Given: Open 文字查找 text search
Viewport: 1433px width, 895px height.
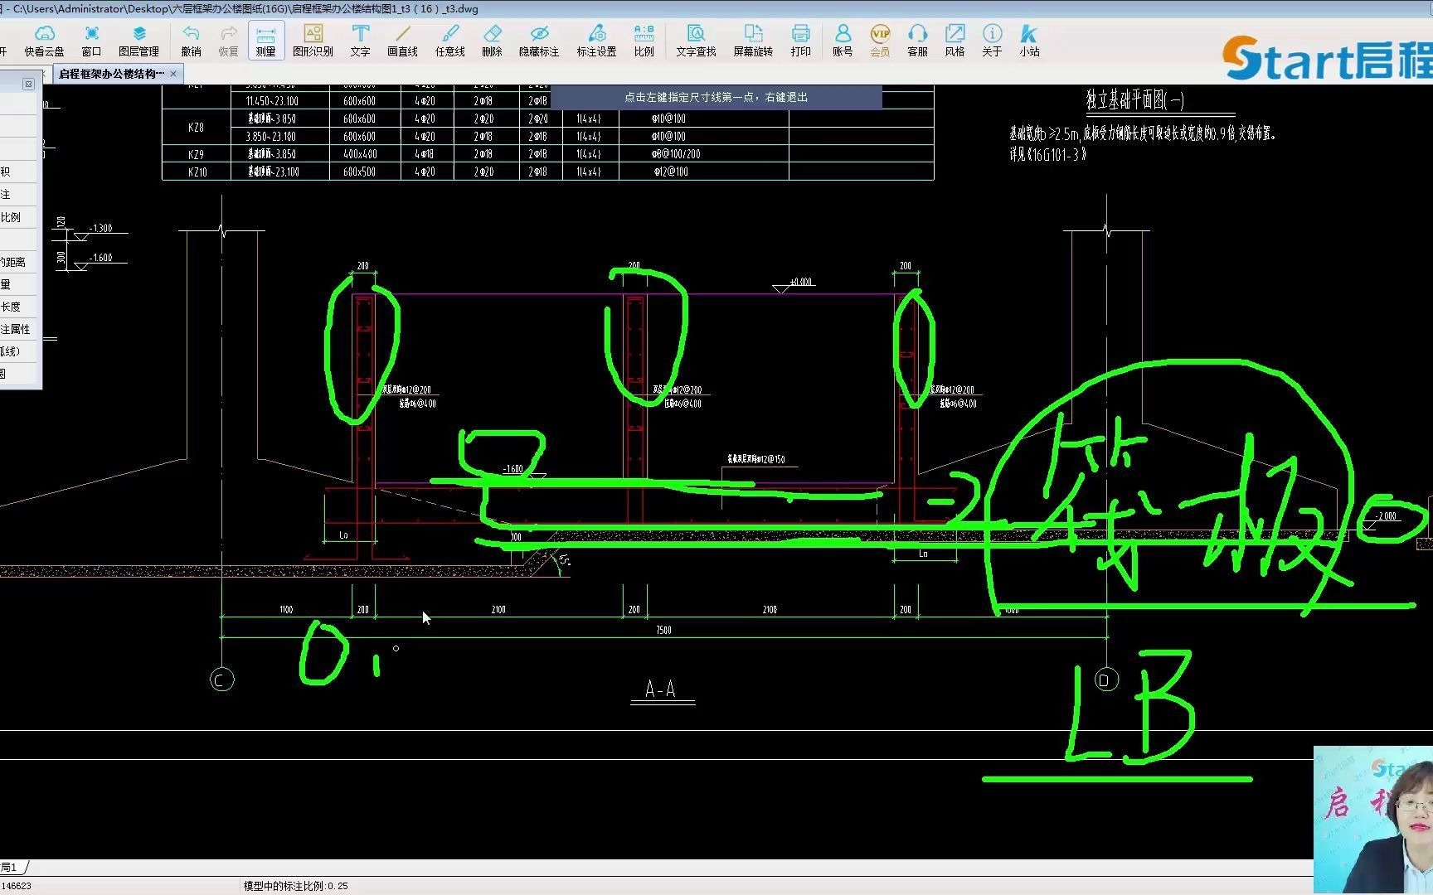Looking at the screenshot, I should 696,40.
